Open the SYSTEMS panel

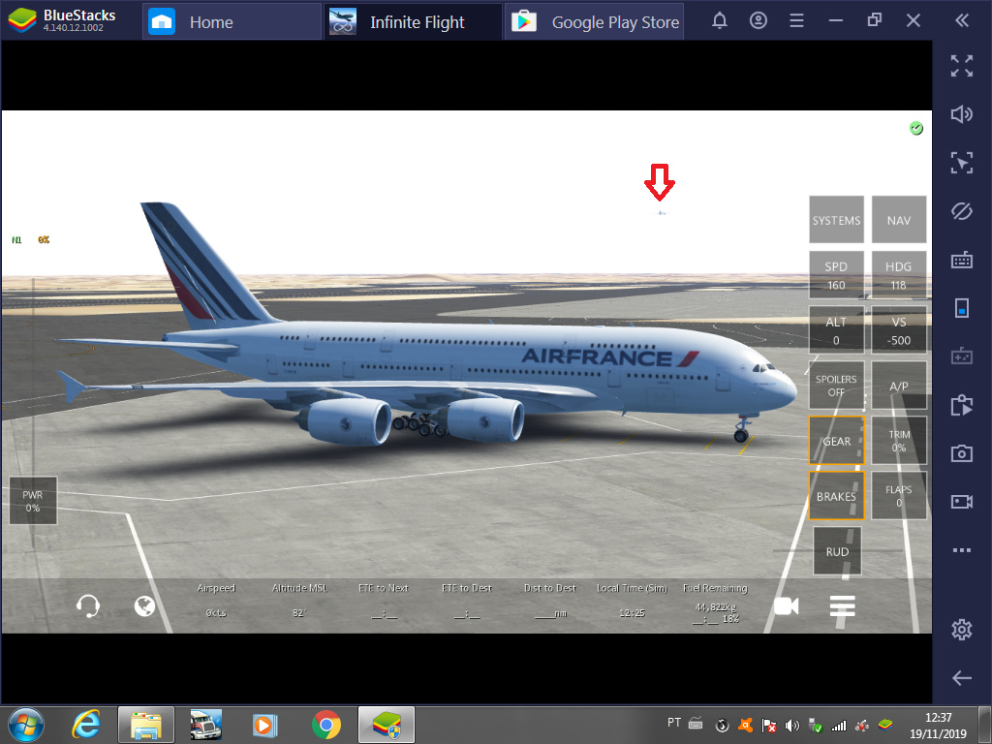tap(836, 220)
